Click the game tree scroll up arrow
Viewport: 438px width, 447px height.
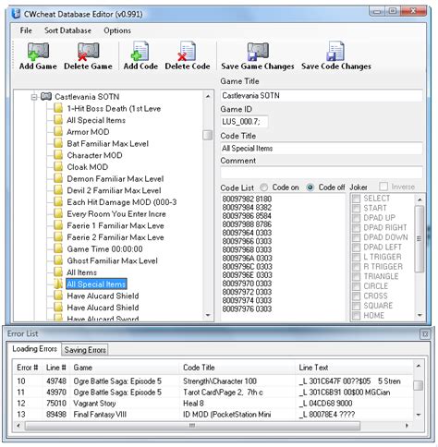tap(208, 96)
